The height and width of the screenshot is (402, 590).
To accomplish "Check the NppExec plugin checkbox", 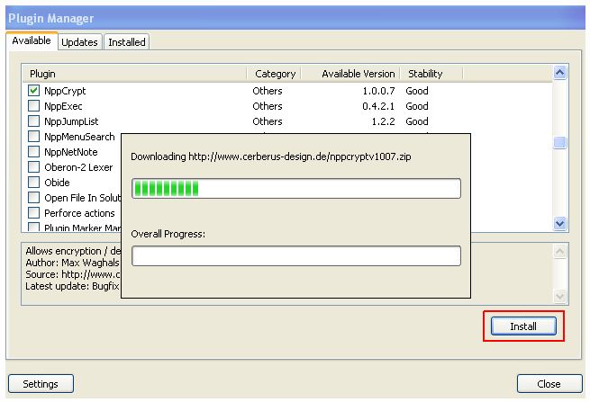I will [x=34, y=106].
